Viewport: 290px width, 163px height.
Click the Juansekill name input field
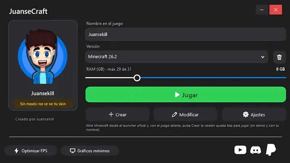click(186, 34)
